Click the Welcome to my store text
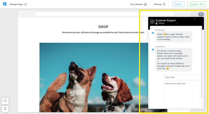The height and width of the screenshot is (114, 209). [103, 33]
